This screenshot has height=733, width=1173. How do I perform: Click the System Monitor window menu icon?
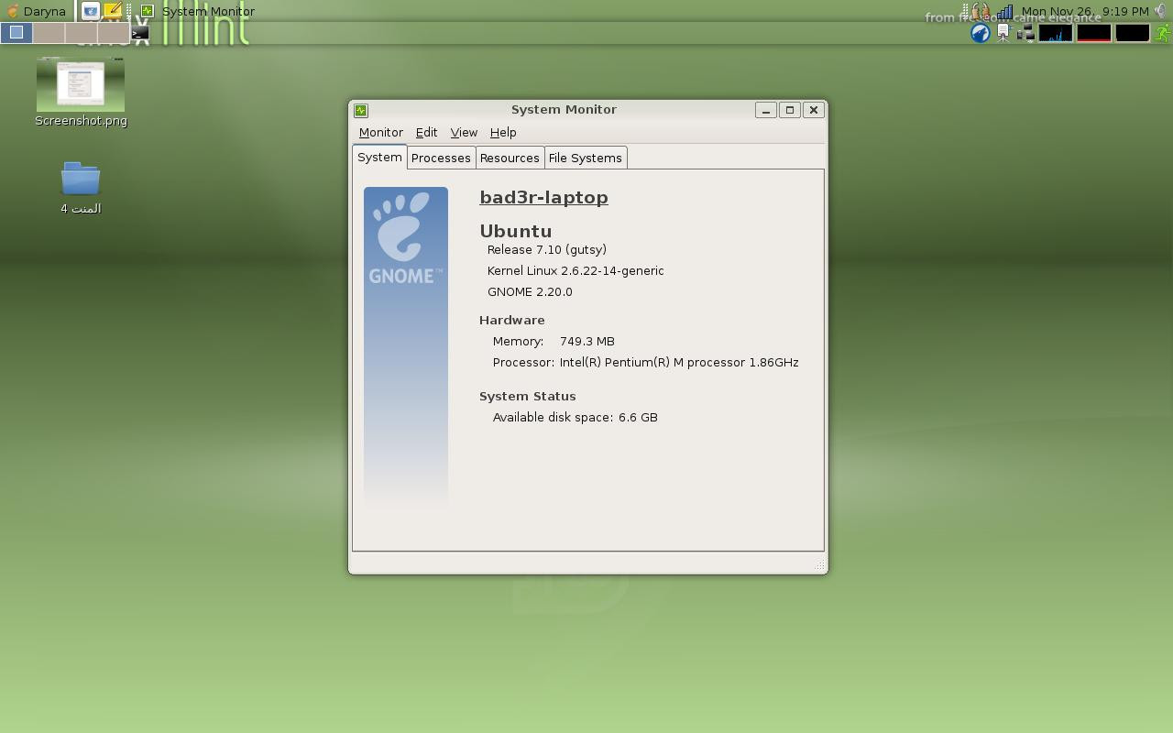(361, 110)
